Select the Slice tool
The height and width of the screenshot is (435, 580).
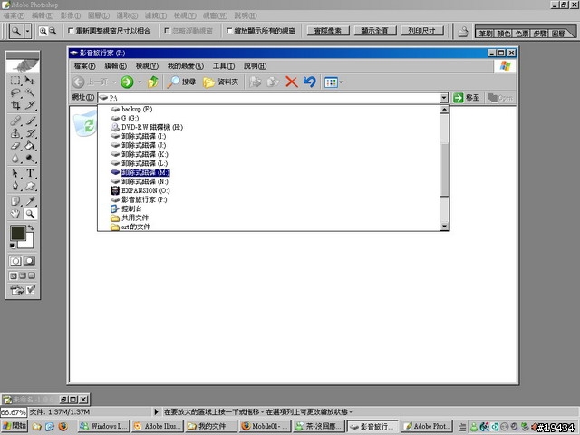(x=30, y=105)
